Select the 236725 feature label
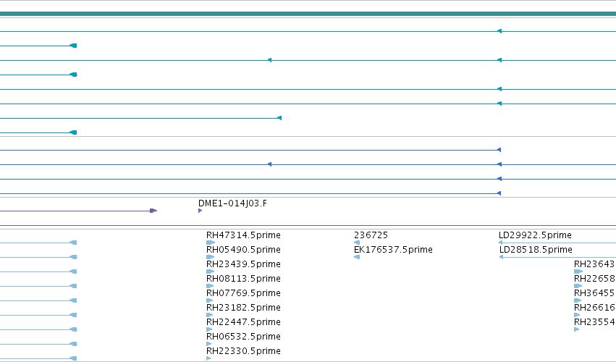 click(x=371, y=235)
